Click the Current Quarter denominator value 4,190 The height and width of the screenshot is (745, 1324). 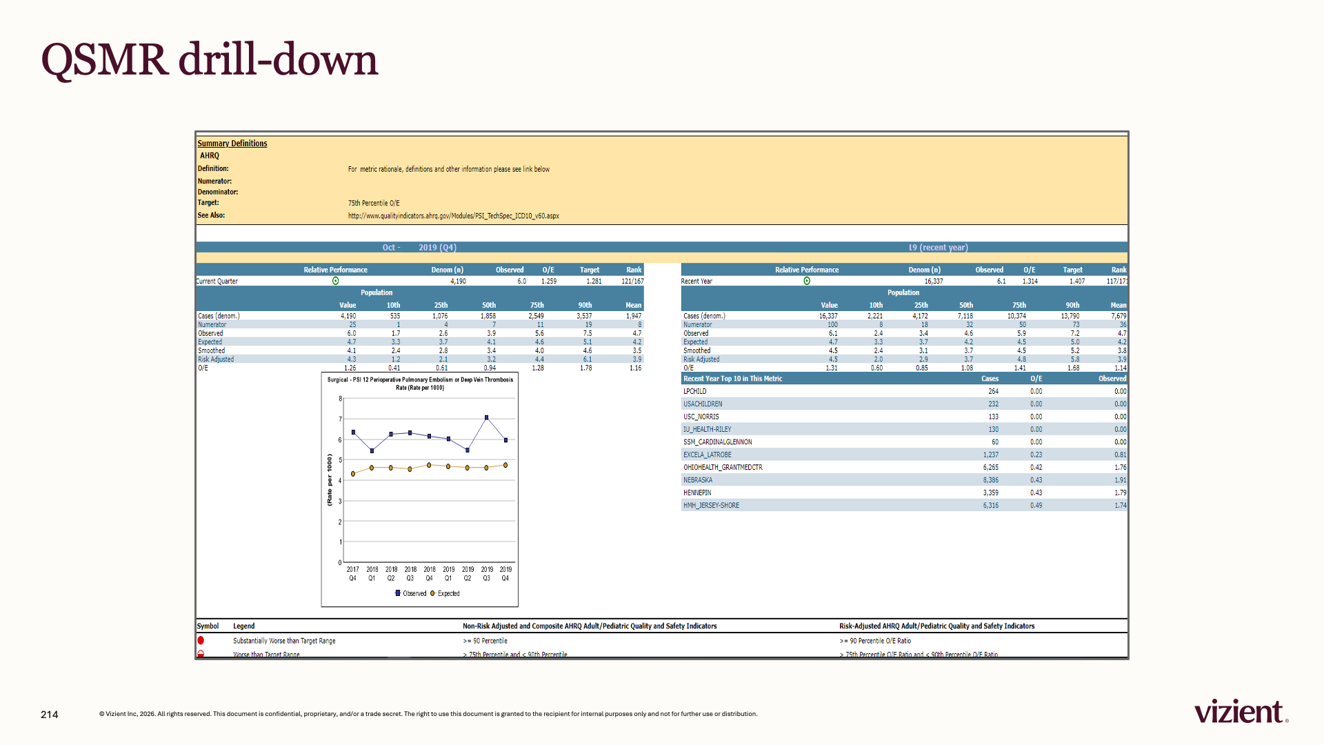click(x=458, y=281)
